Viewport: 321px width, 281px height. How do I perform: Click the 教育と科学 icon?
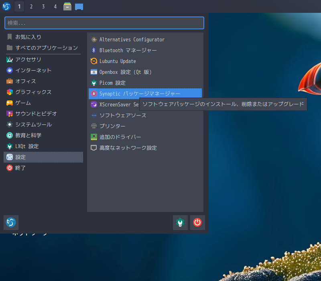[9, 135]
